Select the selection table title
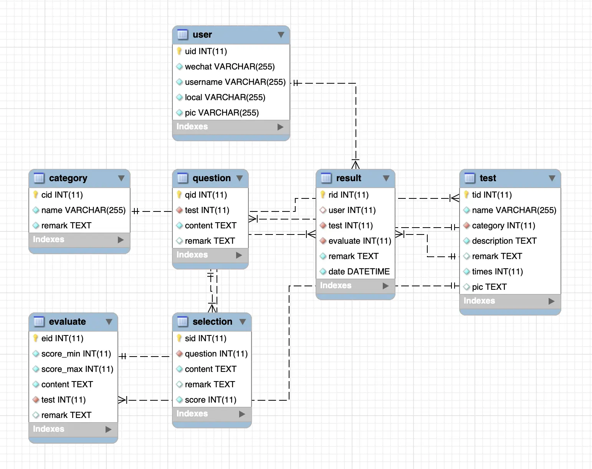The height and width of the screenshot is (469, 592). pyautogui.click(x=212, y=322)
